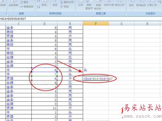Viewport: 162px width, 121px height.
Task: Click the 两 unit cell in the quantity 8 row
Action: point(70,40)
